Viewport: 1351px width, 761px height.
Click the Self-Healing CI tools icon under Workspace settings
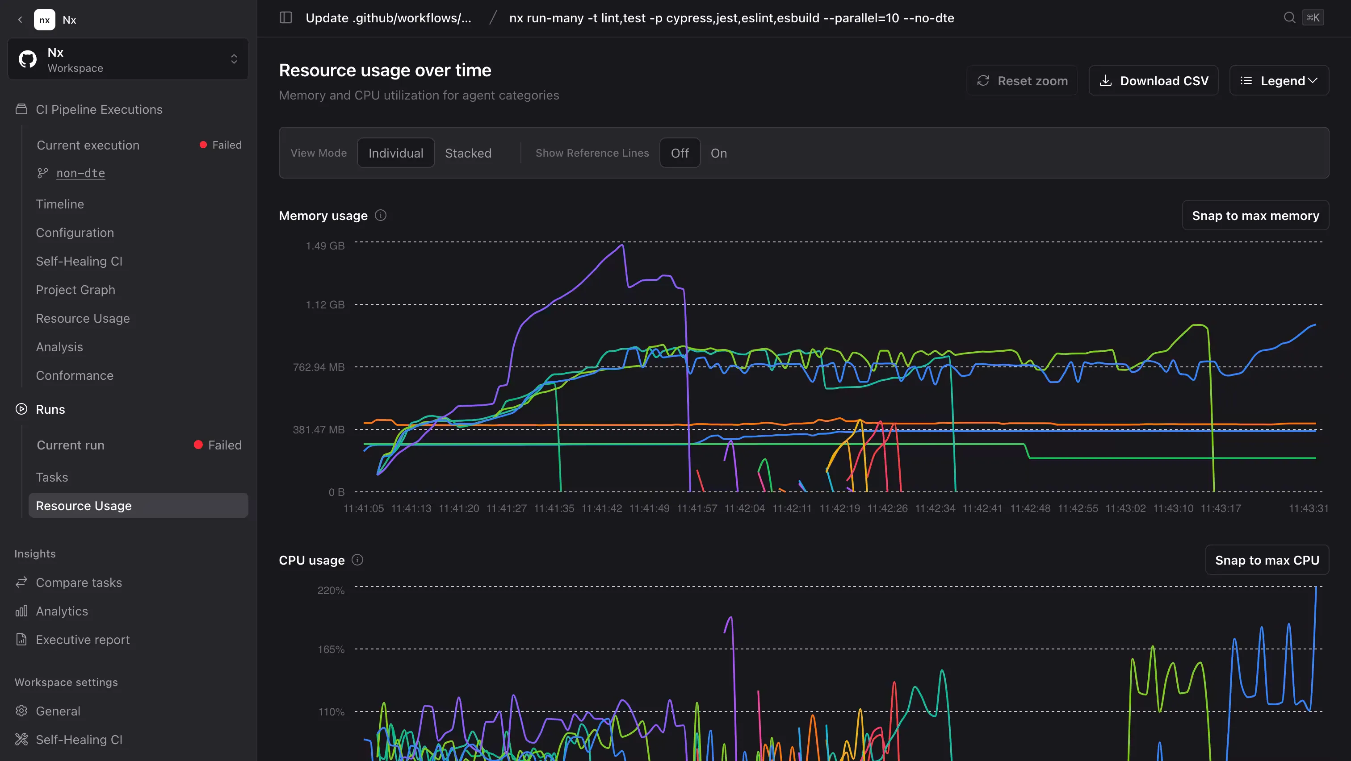[x=21, y=739]
